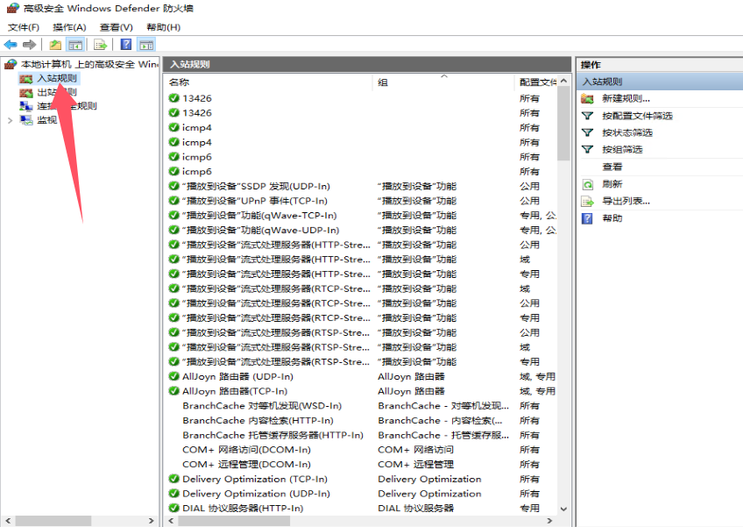The height and width of the screenshot is (527, 743).
Task: Click the Export list toolbar icon
Action: point(101,45)
